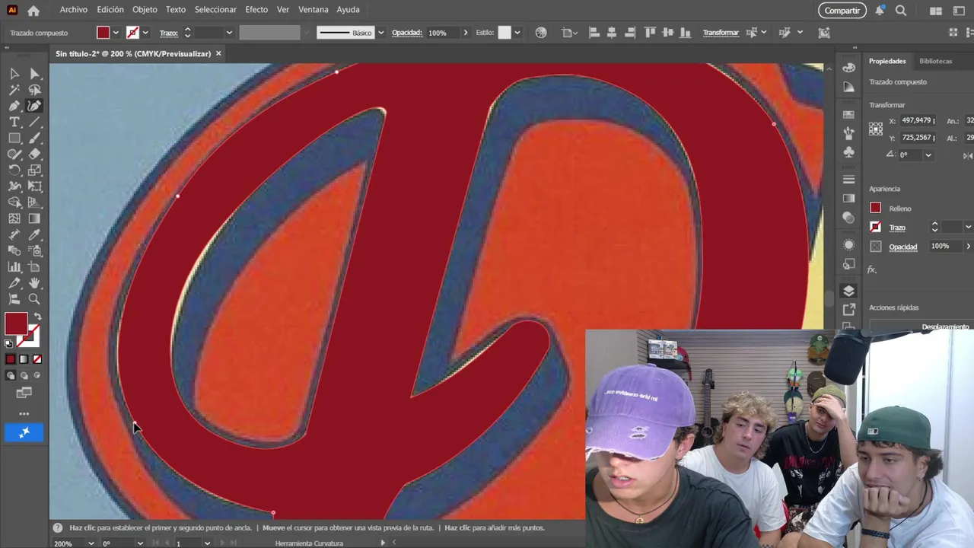Select the Scale tool

tap(34, 170)
